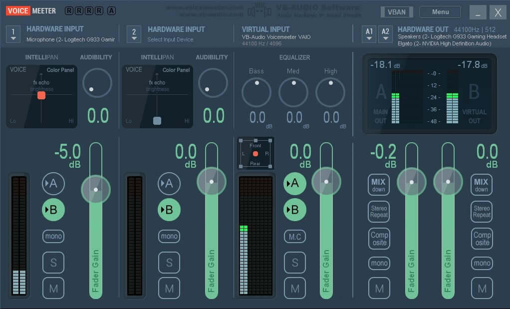This screenshot has width=510, height=309.
Task: Click the Front/Rear surround panner dot
Action: (255, 154)
